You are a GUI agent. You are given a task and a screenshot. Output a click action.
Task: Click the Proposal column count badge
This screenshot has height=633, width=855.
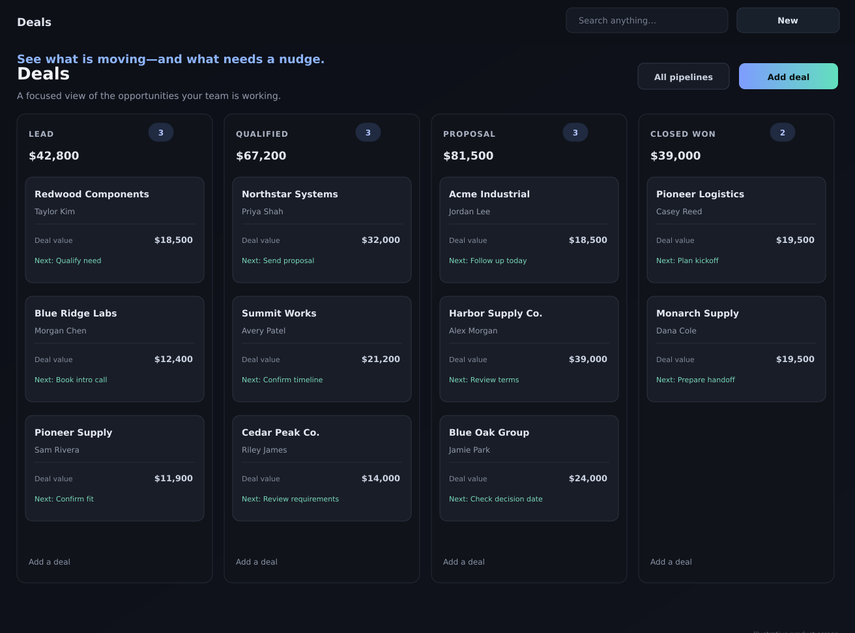575,133
